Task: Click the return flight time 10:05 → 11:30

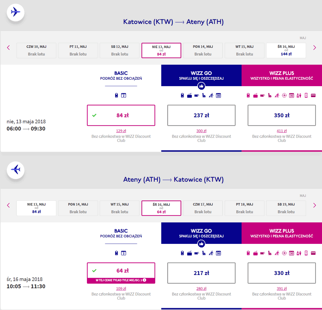Action: [26, 286]
